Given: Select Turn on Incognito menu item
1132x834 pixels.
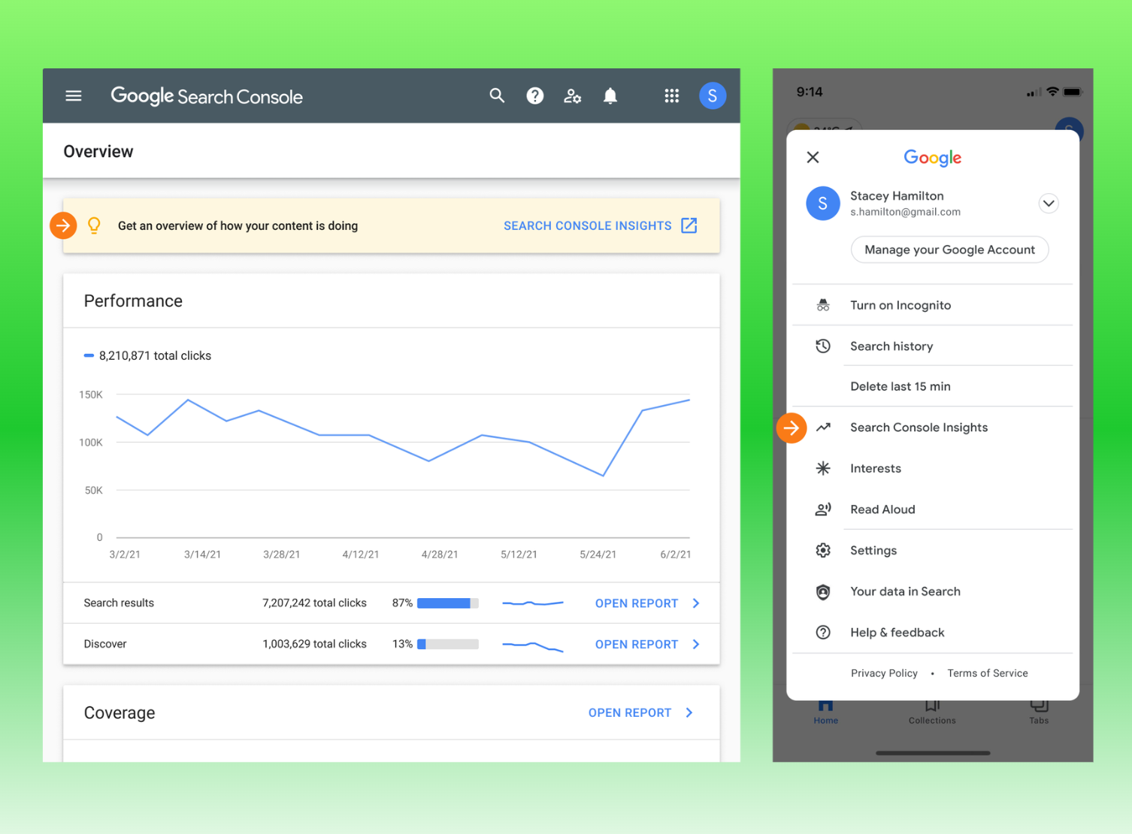Looking at the screenshot, I should coord(932,305).
